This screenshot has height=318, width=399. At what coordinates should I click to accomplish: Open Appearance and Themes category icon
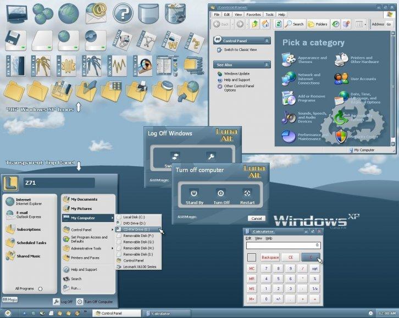click(289, 60)
